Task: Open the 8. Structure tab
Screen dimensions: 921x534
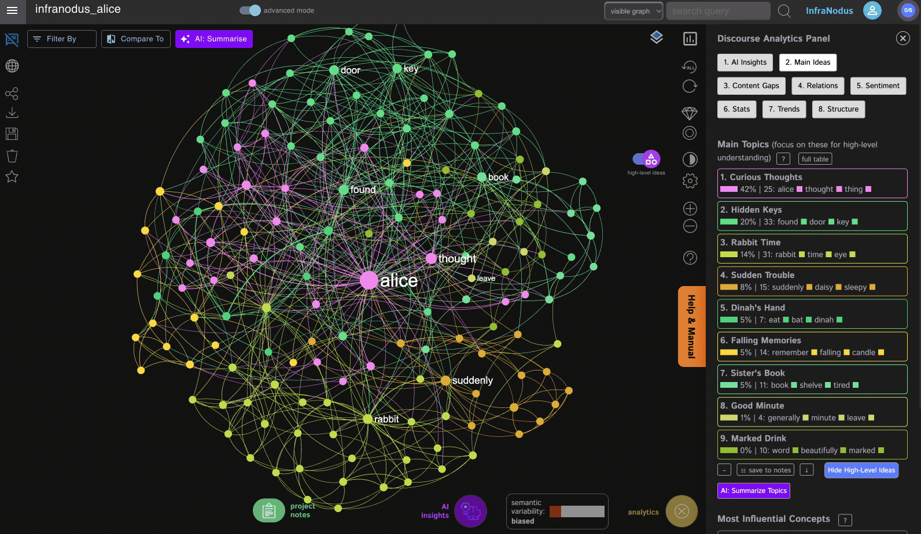Action: (838, 109)
